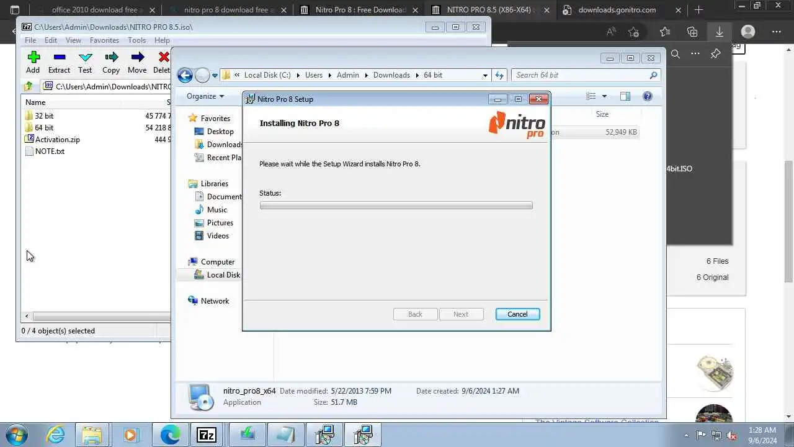Switch to the Nitro Pro 8 Free Download tab
This screenshot has width=794, height=447.
pos(360,10)
